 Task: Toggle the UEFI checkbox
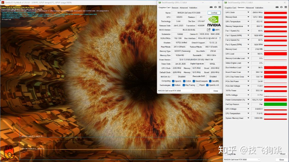(213, 30)
